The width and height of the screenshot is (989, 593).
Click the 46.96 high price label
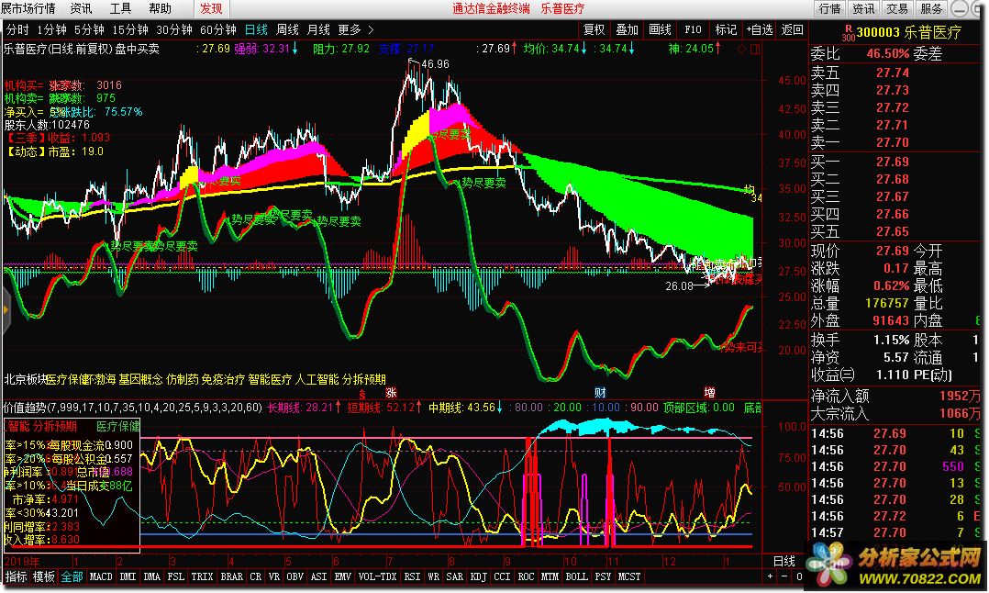435,63
